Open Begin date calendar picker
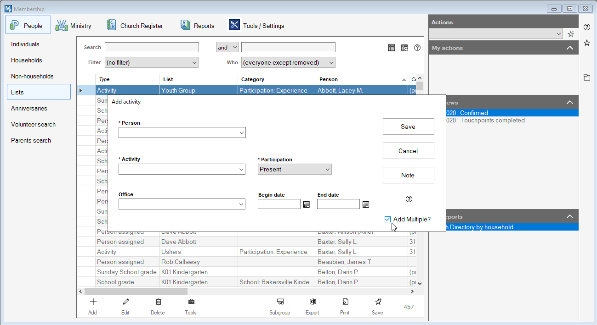 coord(307,204)
